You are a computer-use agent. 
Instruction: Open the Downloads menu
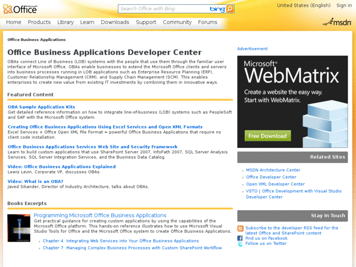(115, 22)
